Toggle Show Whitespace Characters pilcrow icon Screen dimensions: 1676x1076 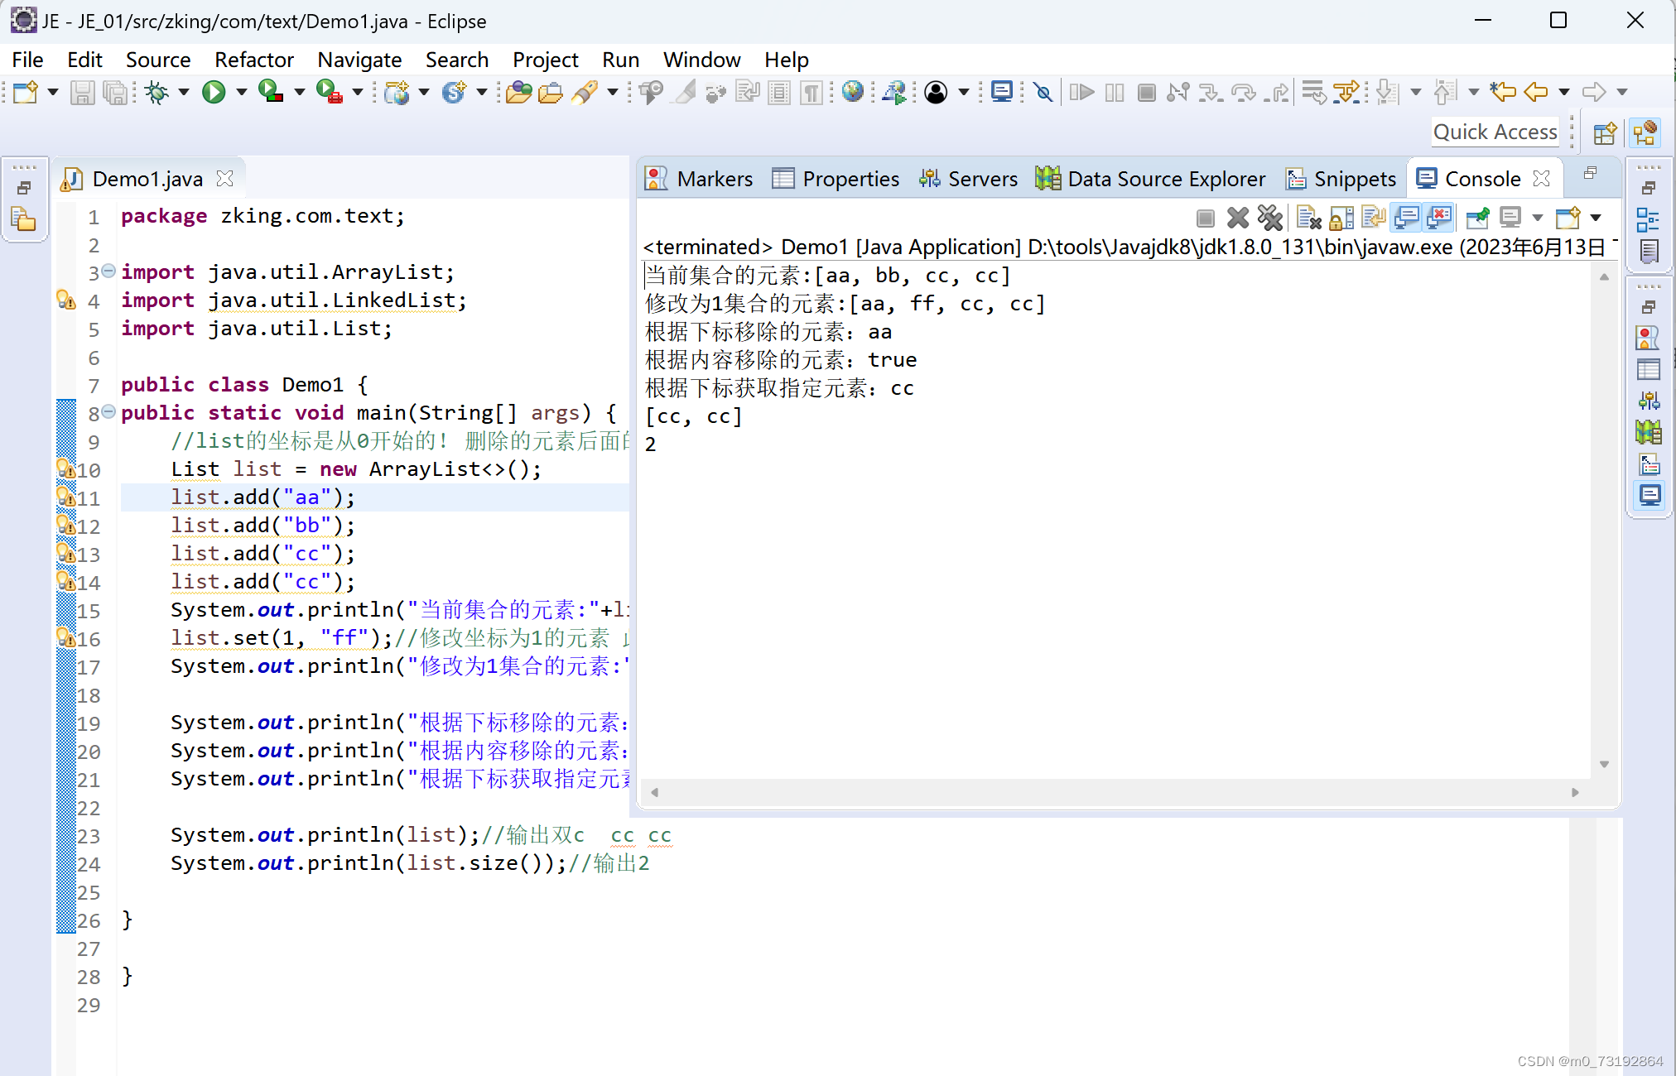pyautogui.click(x=812, y=92)
